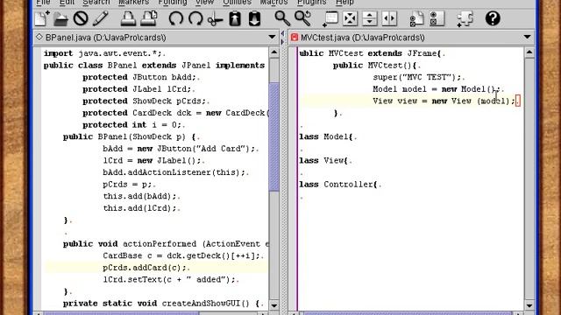The image size is (561, 315).
Task: Click the 'bAdd.addActionListener(this);' line
Action: [x=174, y=172]
